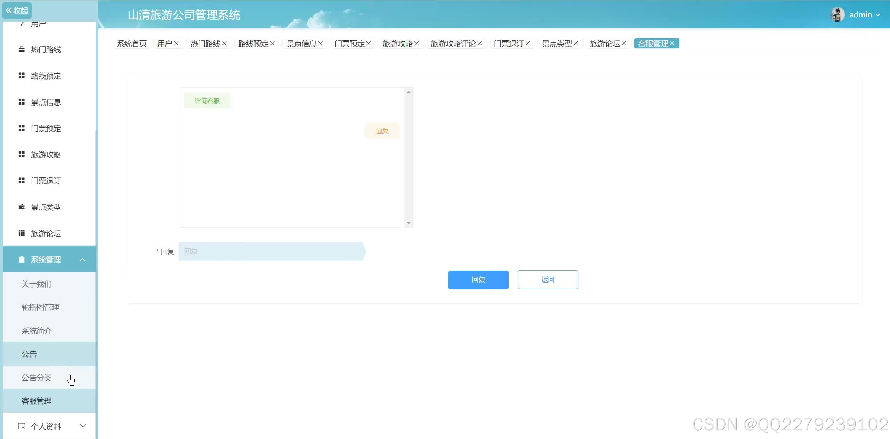
Task: Click the card icon beside 个人资料
Action: click(x=22, y=426)
